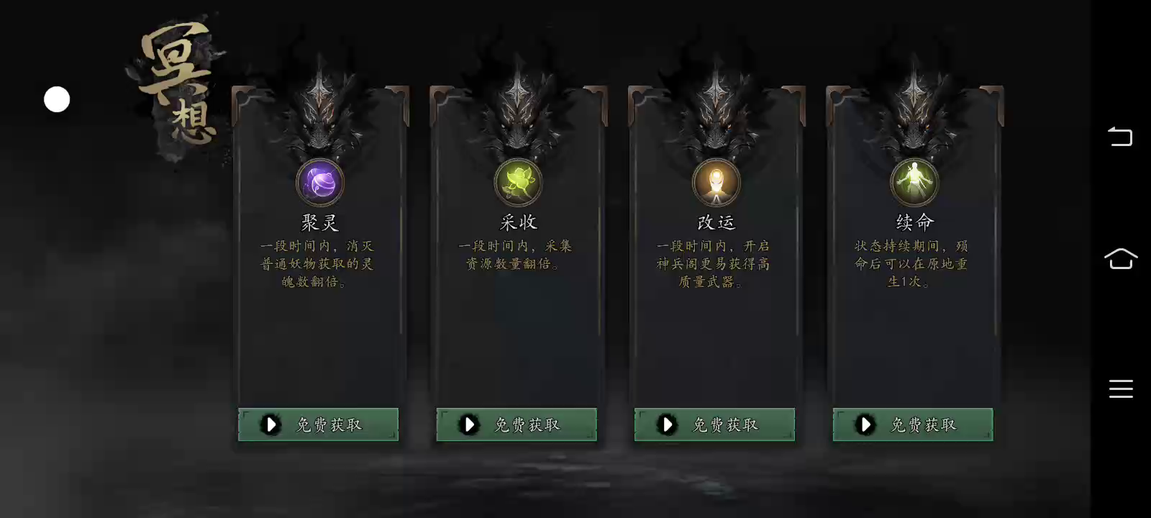
Task: Open the Android recent-apps menu icon
Action: 1121,388
